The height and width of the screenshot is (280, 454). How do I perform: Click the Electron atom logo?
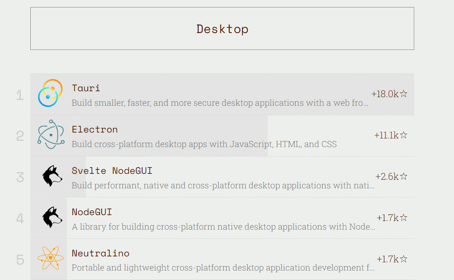[x=51, y=136]
